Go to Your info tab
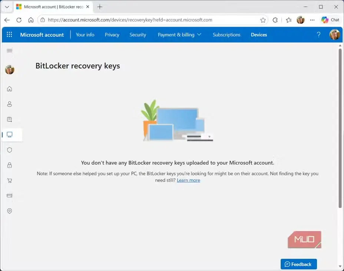This screenshot has height=271, width=344. coord(85,35)
